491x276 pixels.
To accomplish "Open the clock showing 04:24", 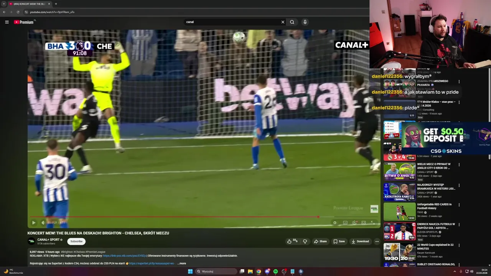I will point(482,271).
